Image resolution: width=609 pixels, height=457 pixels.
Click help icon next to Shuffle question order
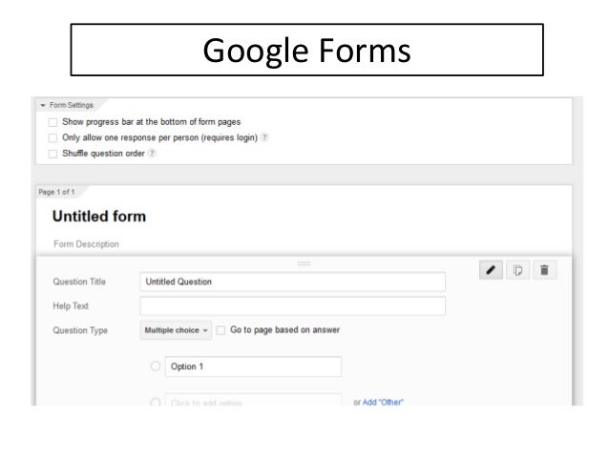coord(153,154)
